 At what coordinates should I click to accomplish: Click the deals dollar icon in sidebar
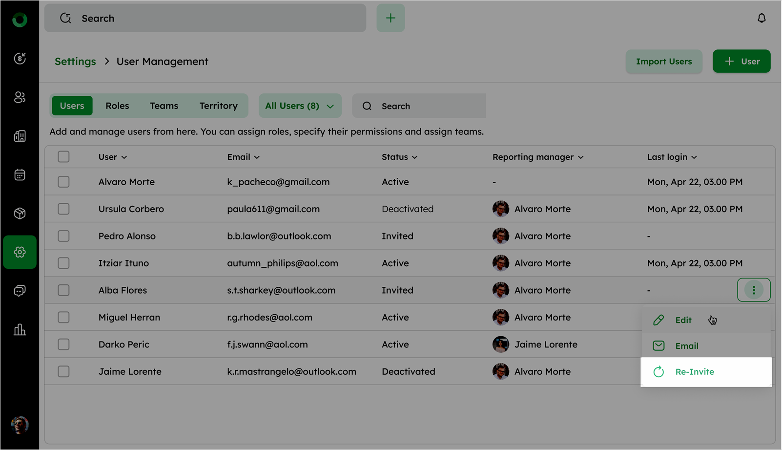point(20,59)
